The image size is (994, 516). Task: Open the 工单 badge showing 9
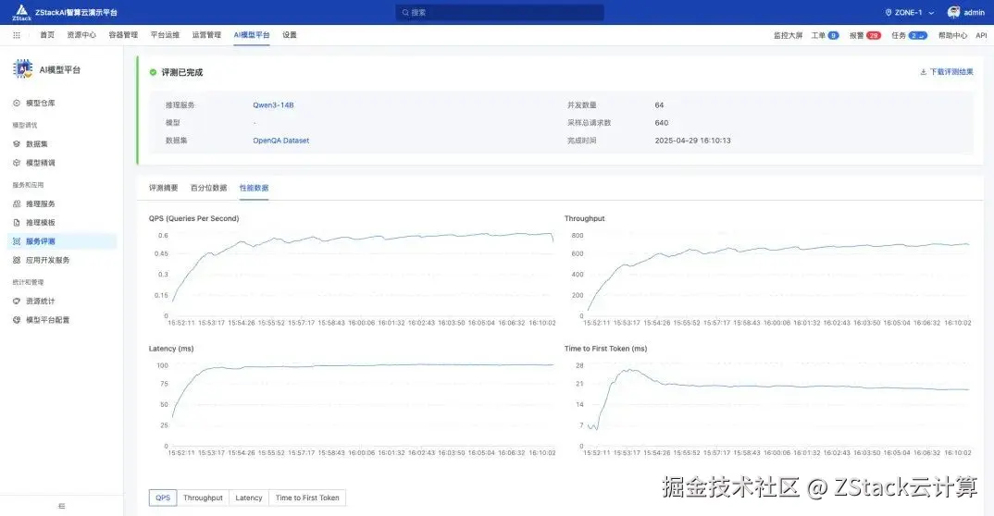pos(833,35)
